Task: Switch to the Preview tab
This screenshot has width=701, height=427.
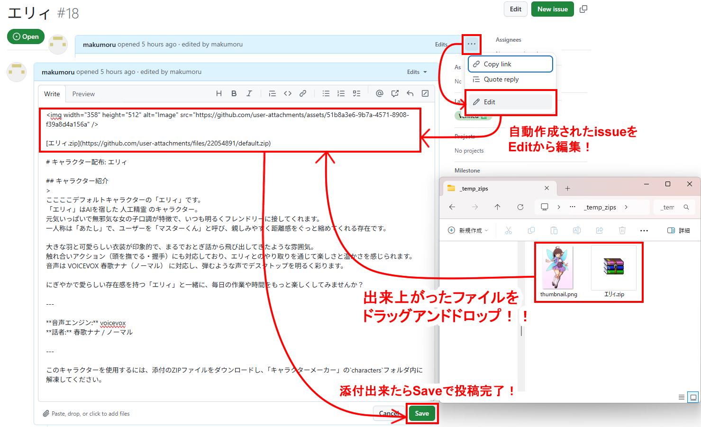Action: point(83,94)
